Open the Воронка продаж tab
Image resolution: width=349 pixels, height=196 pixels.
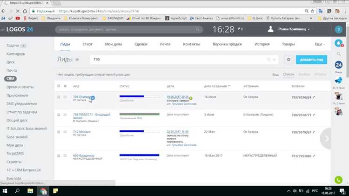click(227, 44)
